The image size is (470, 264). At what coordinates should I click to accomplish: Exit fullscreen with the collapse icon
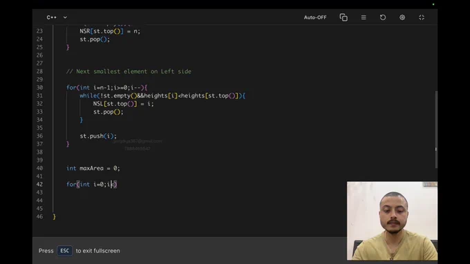pos(422,17)
